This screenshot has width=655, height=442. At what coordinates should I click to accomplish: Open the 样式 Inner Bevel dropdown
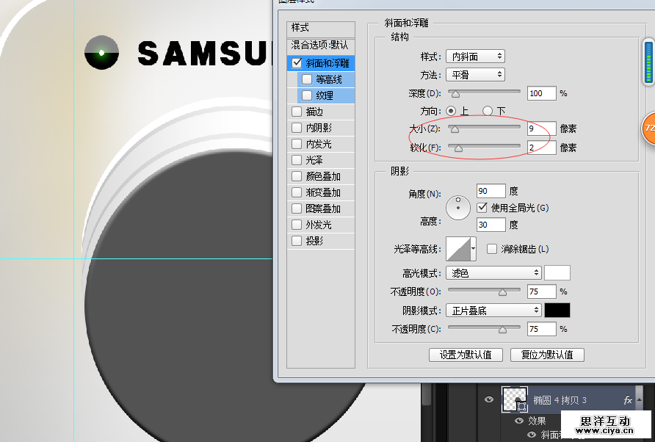point(475,57)
